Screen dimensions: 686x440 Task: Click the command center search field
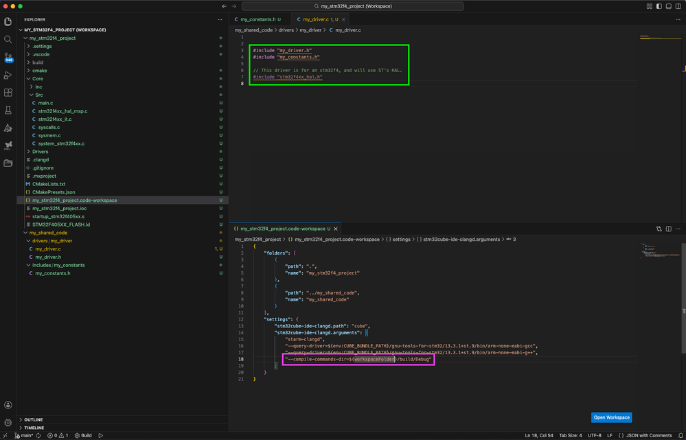pos(352,6)
